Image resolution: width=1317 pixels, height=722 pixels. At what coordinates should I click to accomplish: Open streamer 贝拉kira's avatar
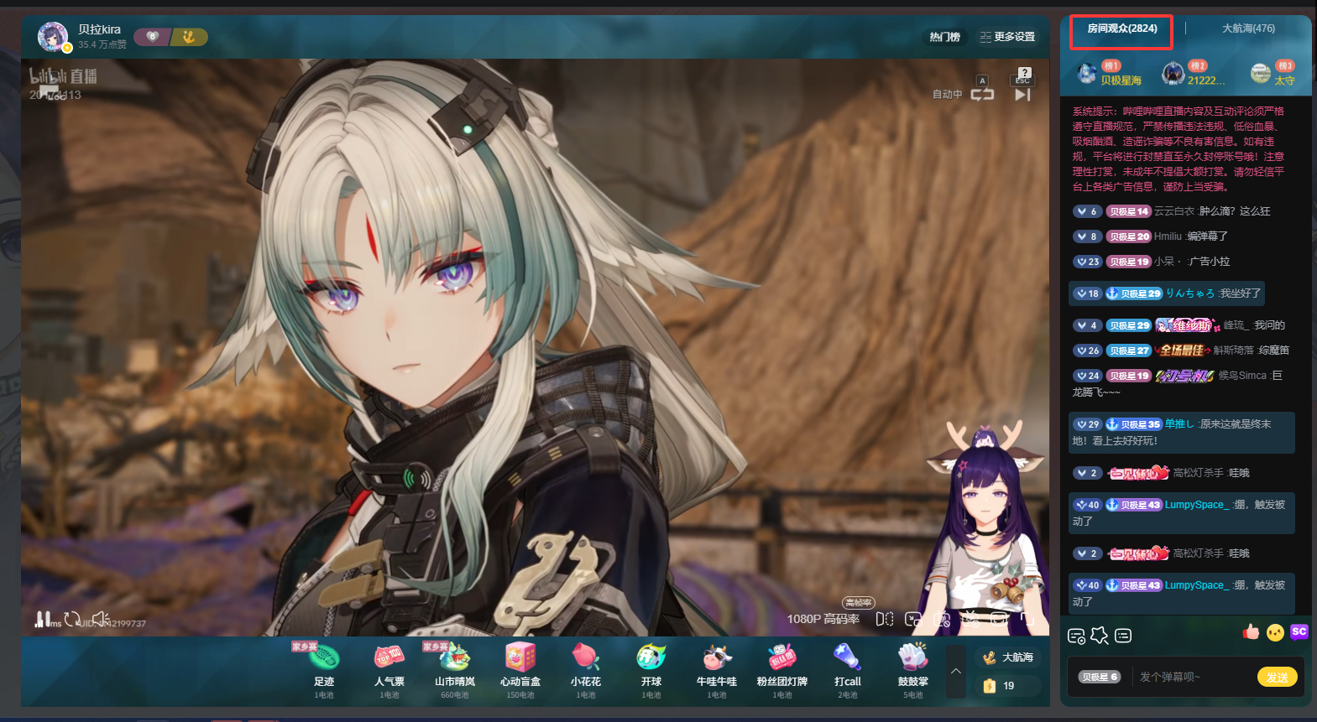[53, 36]
